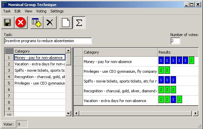203x129 pixels.
Task: Click the down arrow of category list scrollbar
Action: tap(68, 114)
